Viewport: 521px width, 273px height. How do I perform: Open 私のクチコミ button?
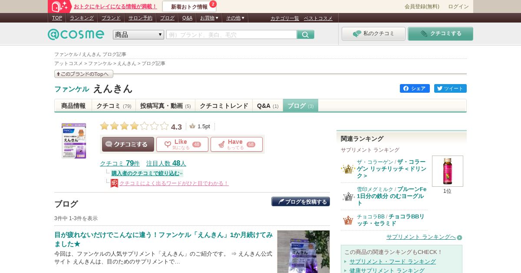point(373,34)
